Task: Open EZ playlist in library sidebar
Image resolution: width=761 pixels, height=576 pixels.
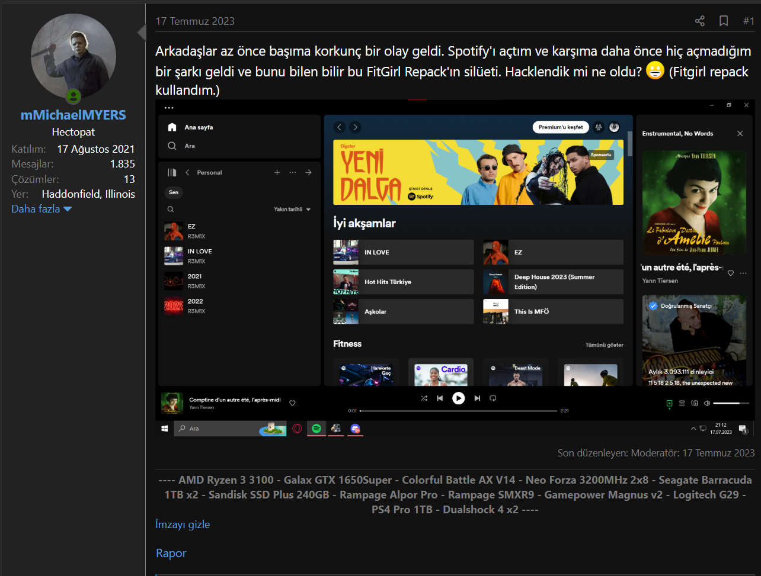Action: pos(239,231)
